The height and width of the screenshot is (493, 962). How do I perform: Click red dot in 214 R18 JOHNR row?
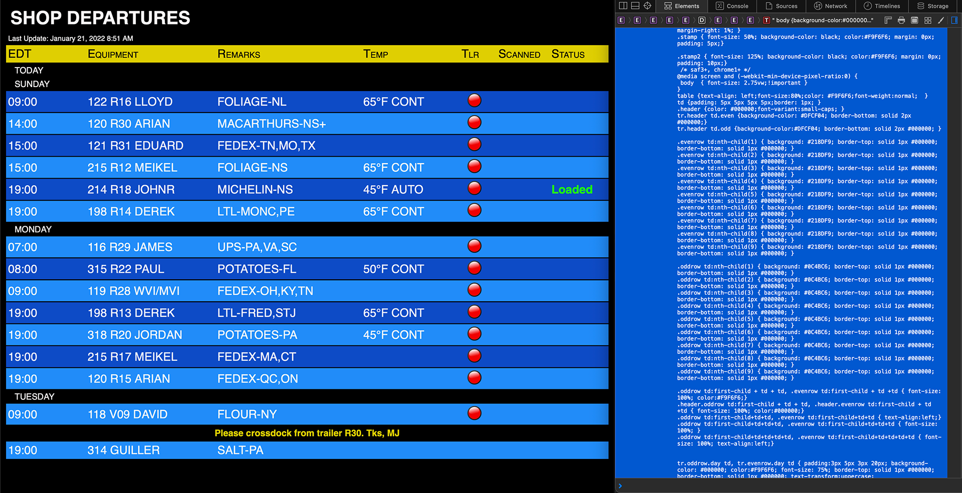[474, 188]
